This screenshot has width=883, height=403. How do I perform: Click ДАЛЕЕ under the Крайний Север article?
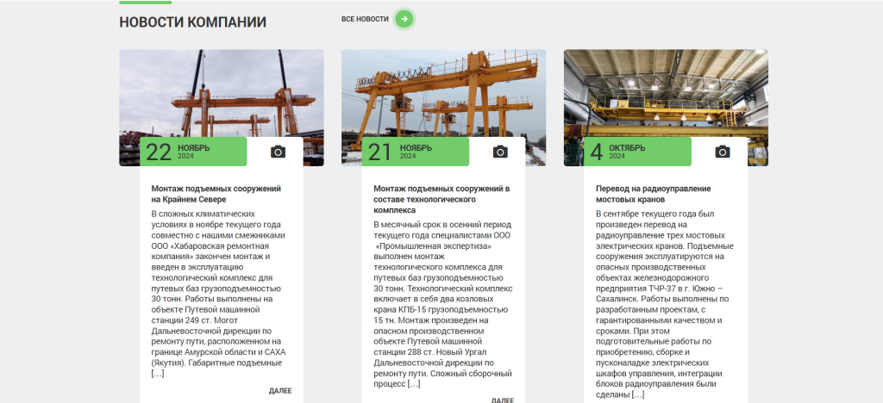(x=280, y=391)
